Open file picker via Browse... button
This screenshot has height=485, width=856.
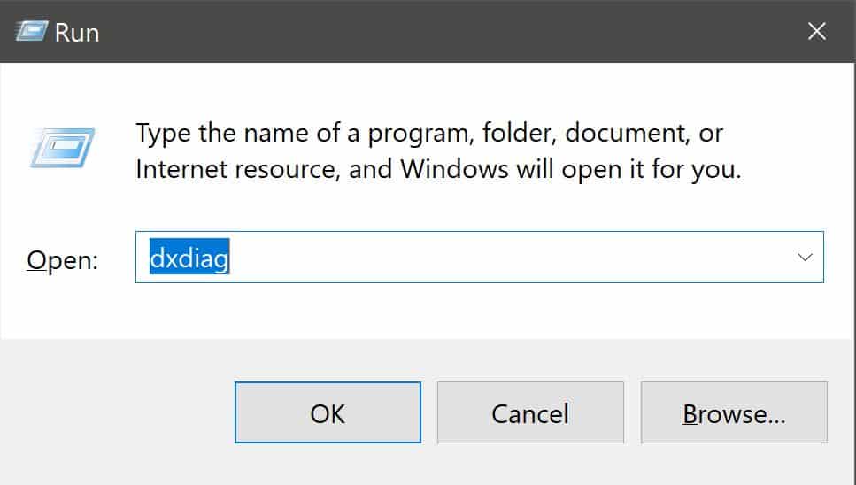[x=734, y=412]
